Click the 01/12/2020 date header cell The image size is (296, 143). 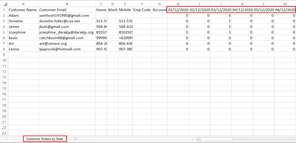click(x=178, y=10)
